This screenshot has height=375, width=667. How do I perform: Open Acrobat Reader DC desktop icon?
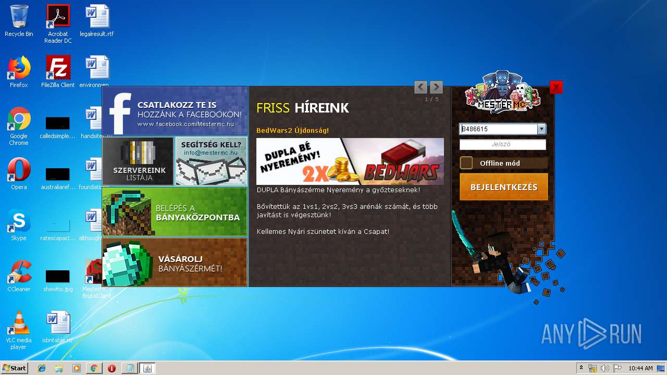click(x=58, y=24)
